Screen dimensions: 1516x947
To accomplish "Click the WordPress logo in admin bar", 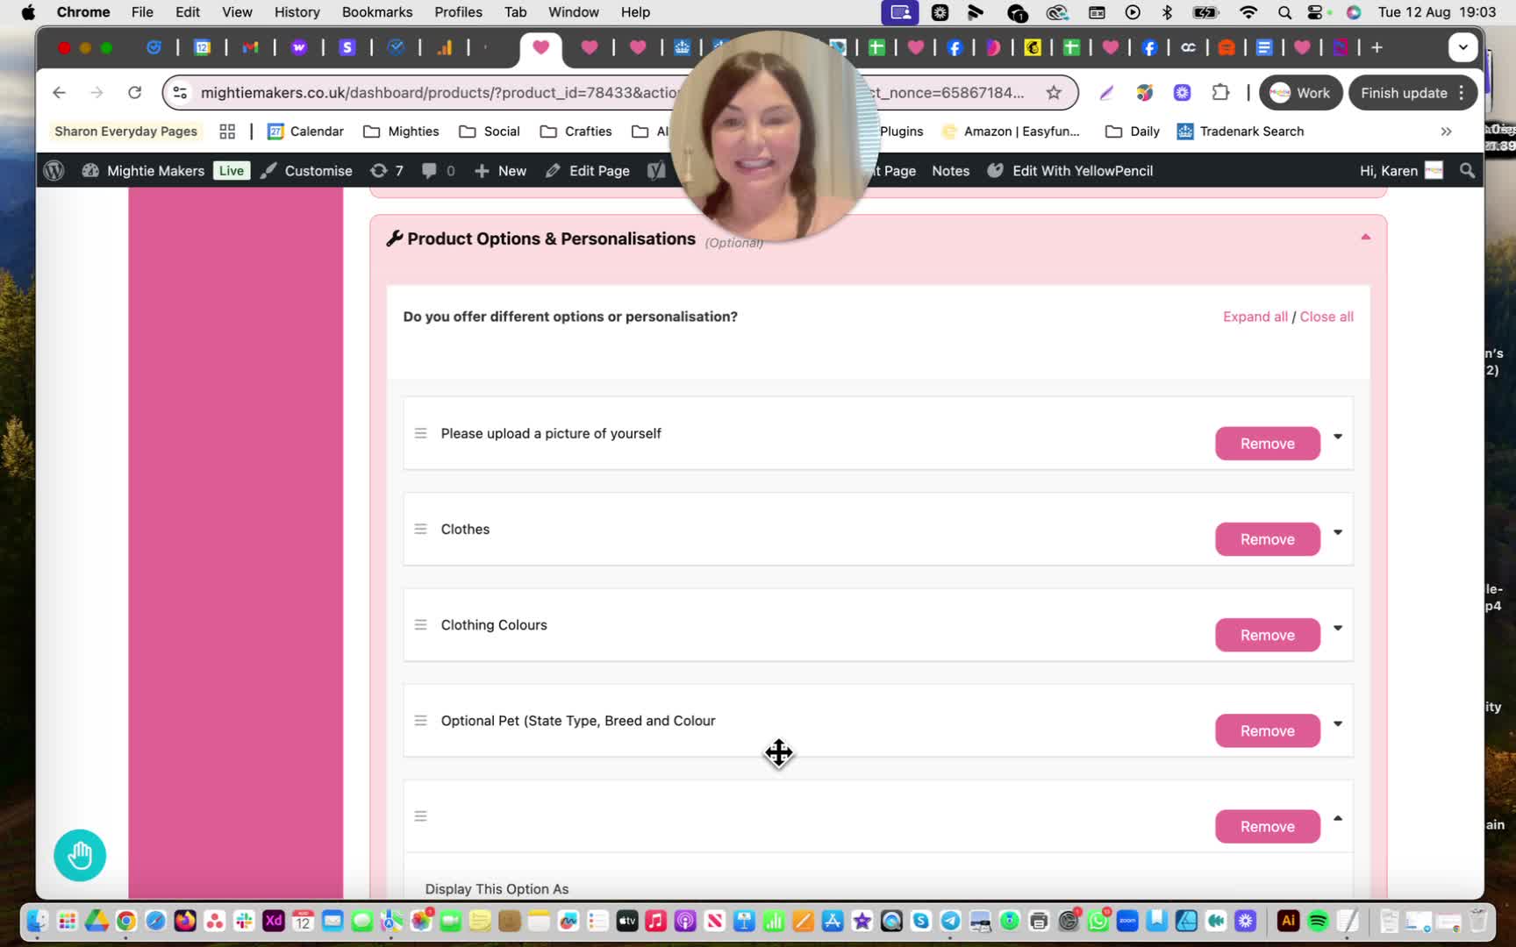I will pos(54,171).
